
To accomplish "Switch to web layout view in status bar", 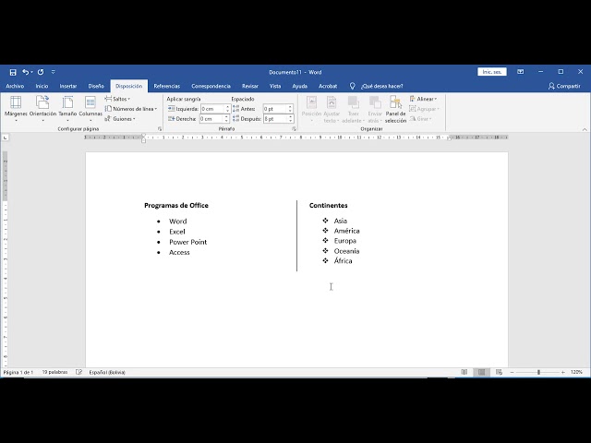I will click(x=500, y=372).
